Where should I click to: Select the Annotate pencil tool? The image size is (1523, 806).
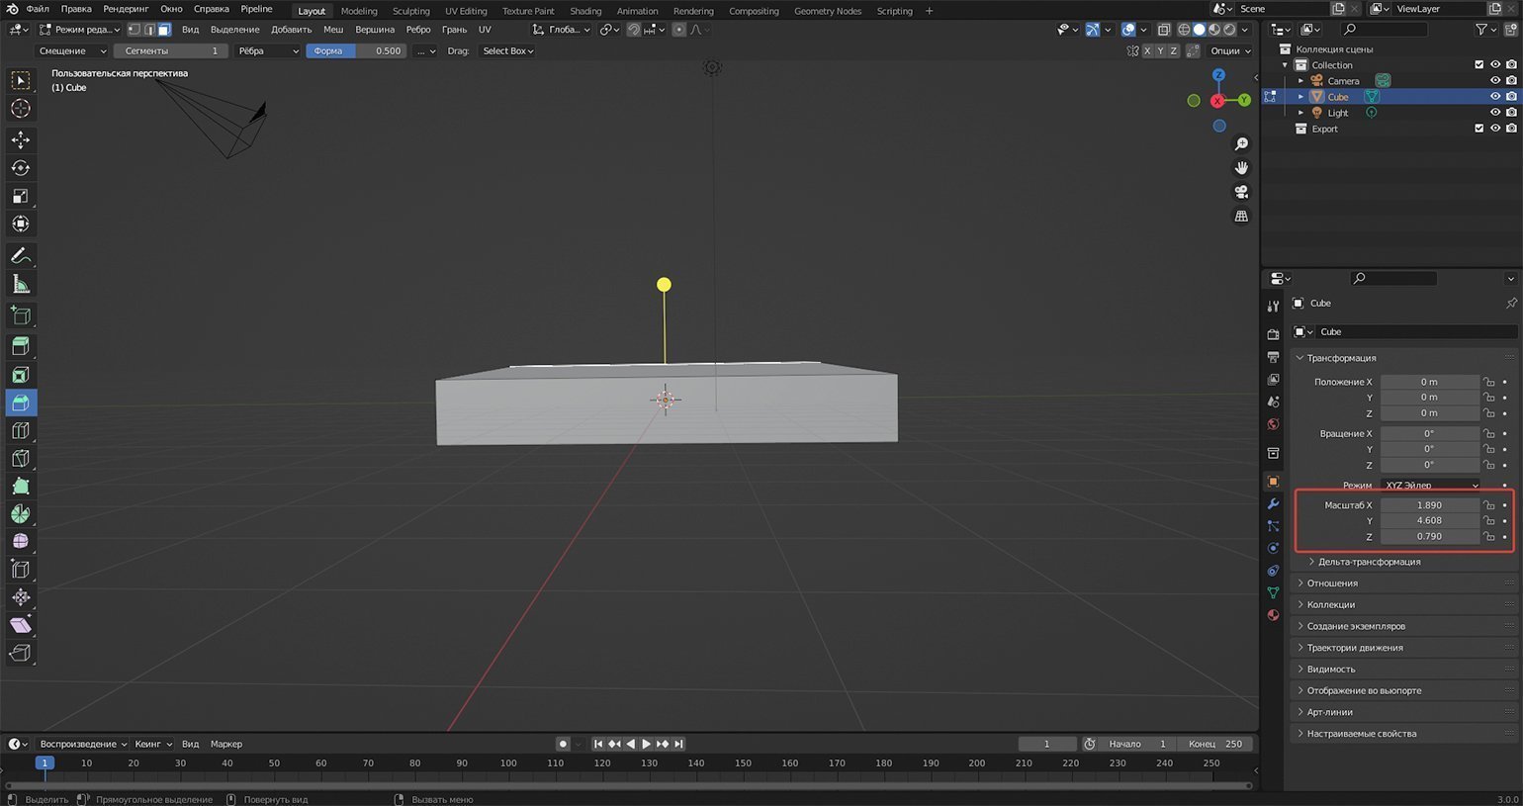21,256
